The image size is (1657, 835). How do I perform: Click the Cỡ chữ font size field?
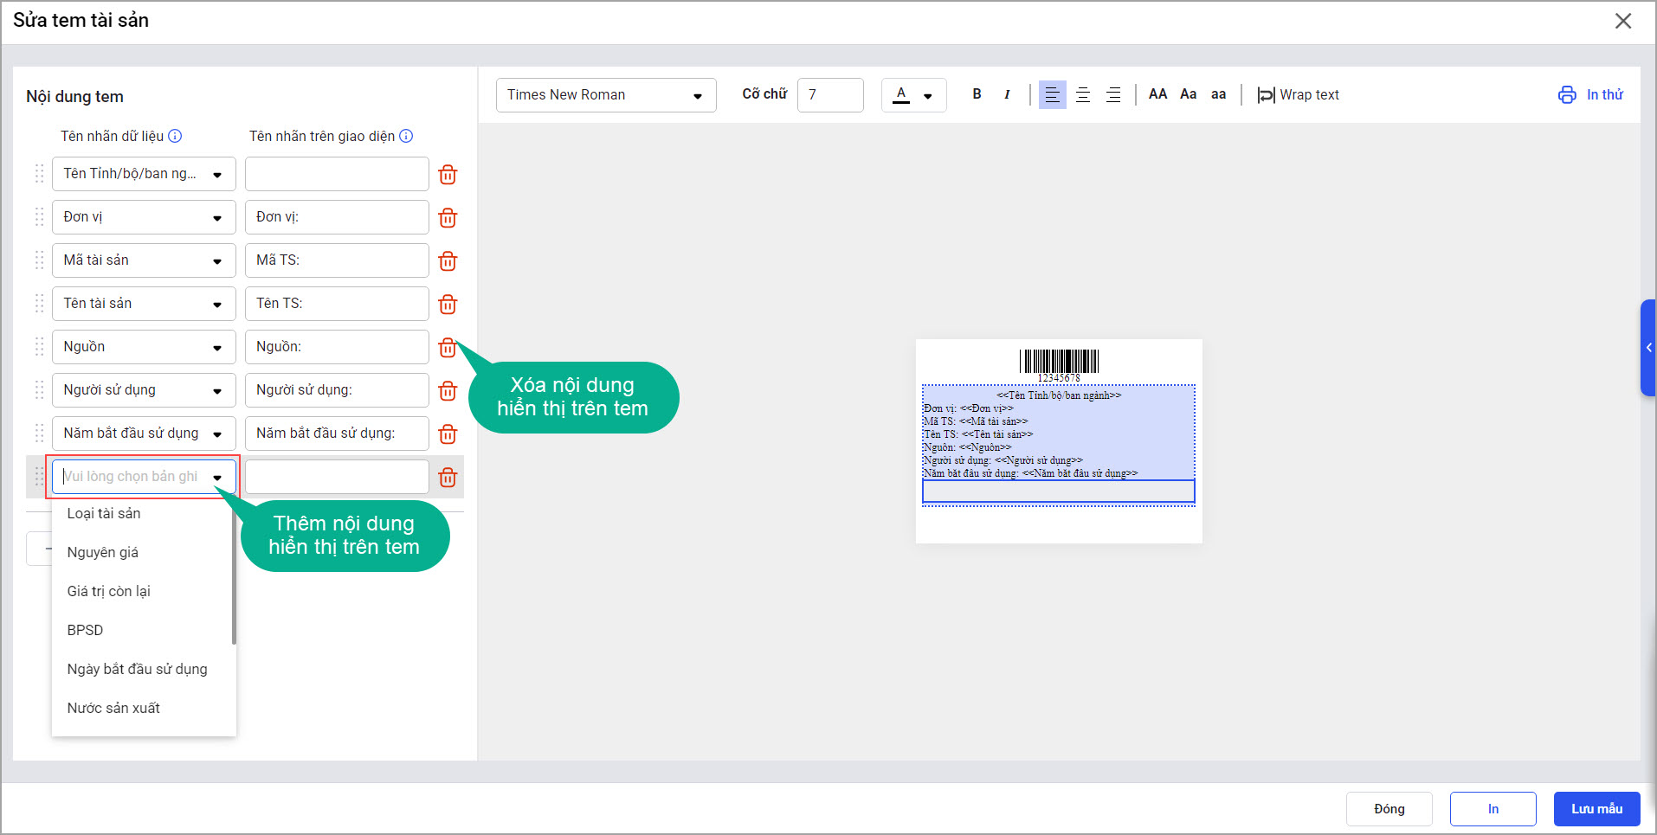click(x=829, y=95)
